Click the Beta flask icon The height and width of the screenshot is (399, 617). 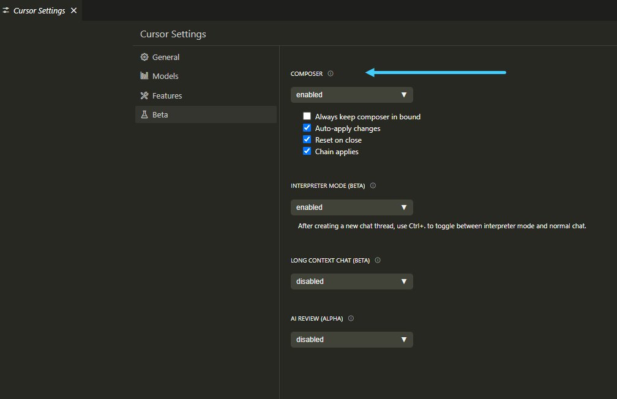tap(144, 114)
